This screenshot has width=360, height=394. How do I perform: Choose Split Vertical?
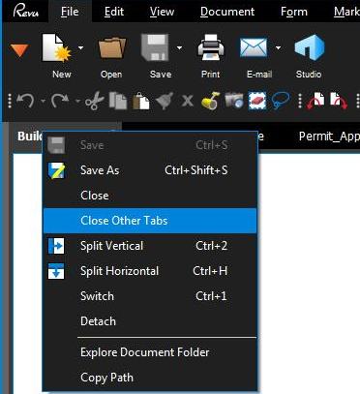(150, 246)
